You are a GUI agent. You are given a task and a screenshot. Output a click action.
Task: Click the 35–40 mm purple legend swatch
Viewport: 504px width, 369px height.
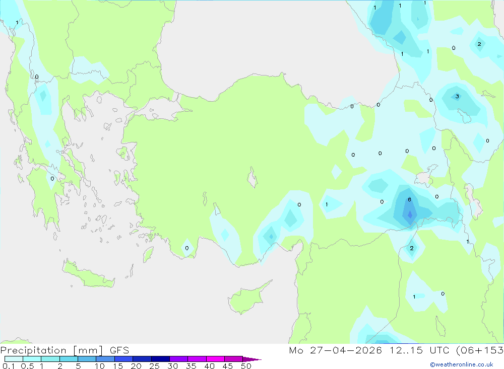click(x=197, y=359)
